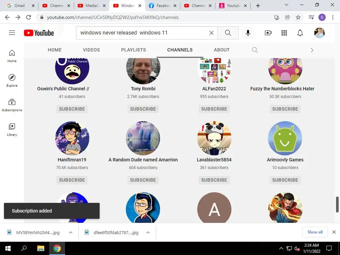Open Library in the sidebar
The width and height of the screenshot is (340, 255).
tap(12, 130)
